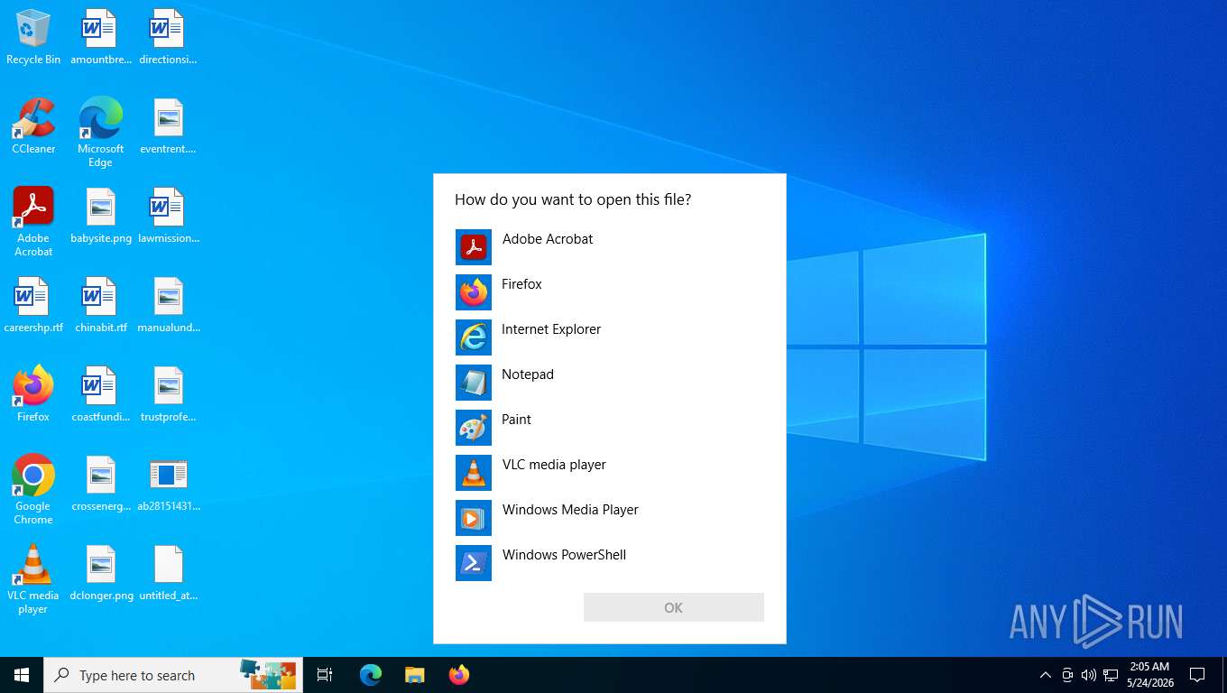Select the directionsi... Word document on desktop
This screenshot has width=1227, height=693.
[x=168, y=38]
